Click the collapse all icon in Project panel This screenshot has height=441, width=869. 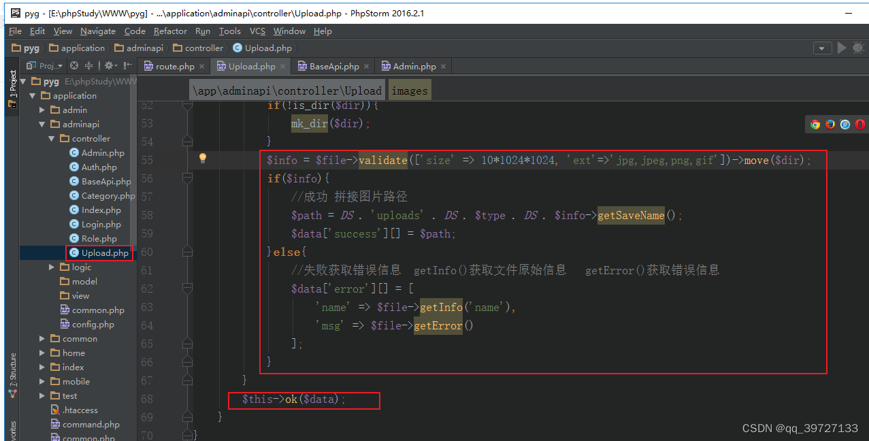pos(89,66)
